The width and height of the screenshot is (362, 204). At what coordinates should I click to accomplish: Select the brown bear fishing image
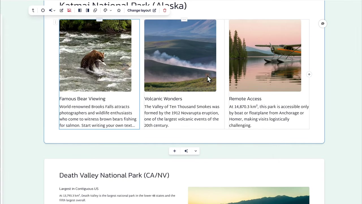pyautogui.click(x=95, y=56)
